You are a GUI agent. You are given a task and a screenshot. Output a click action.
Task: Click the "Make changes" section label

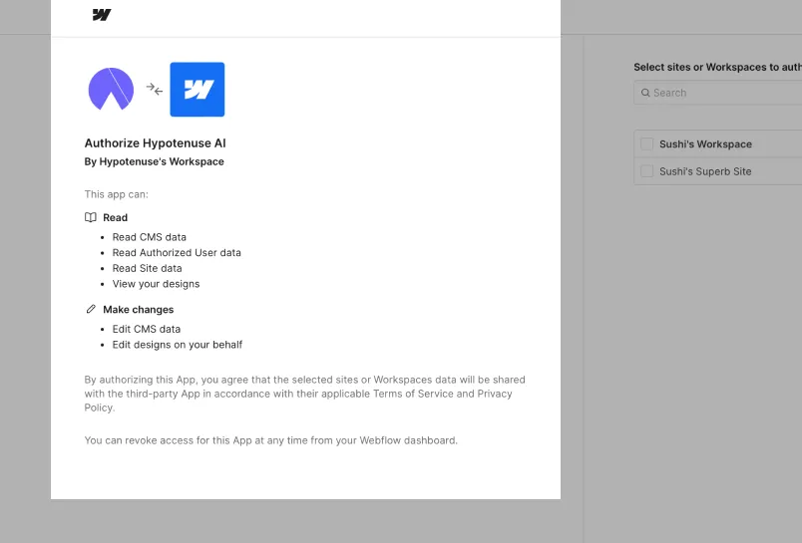tap(138, 310)
